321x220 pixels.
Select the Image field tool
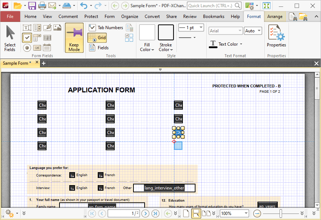point(57,28)
